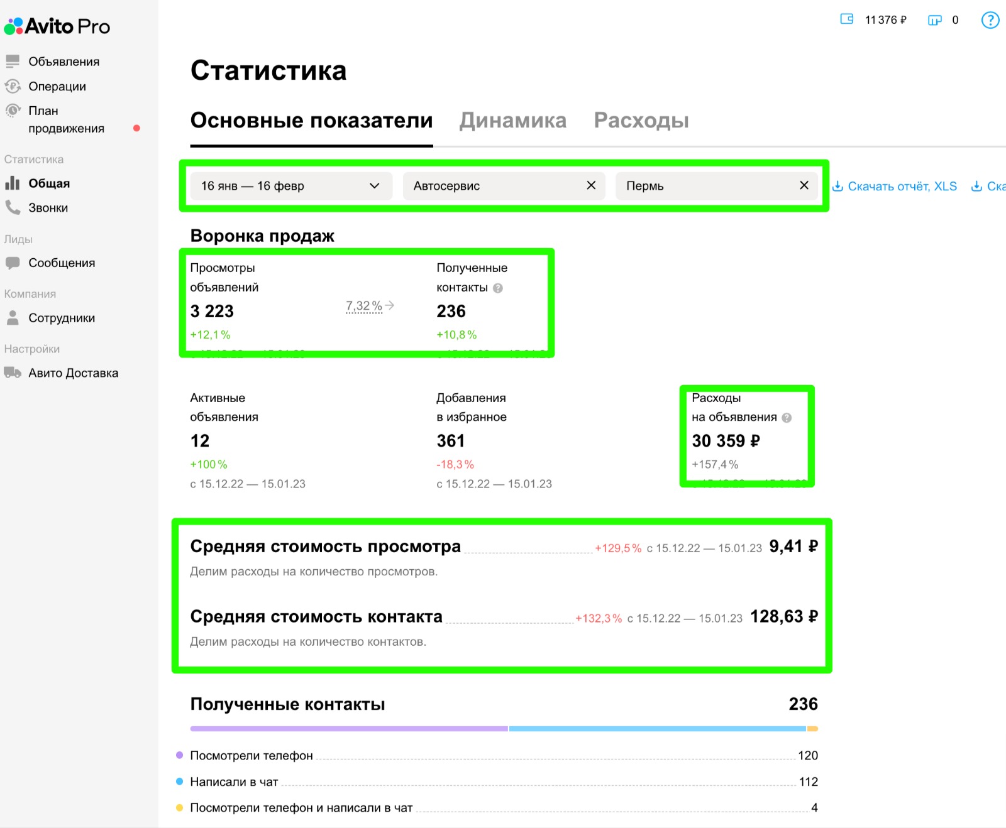The height and width of the screenshot is (828, 1006).
Task: Switch to the Расходы tab
Action: point(641,120)
